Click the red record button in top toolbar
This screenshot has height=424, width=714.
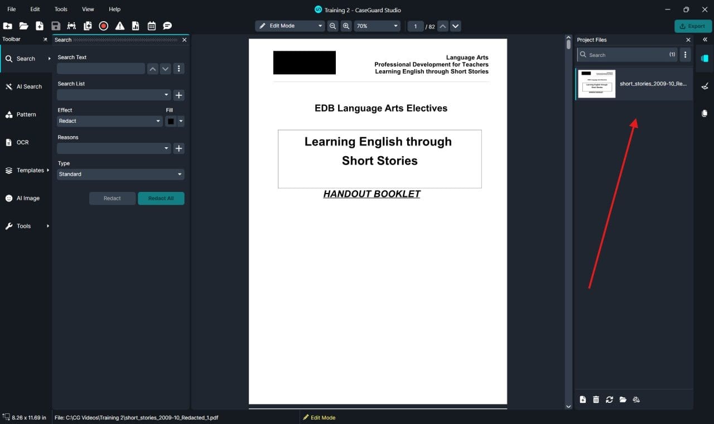click(103, 26)
